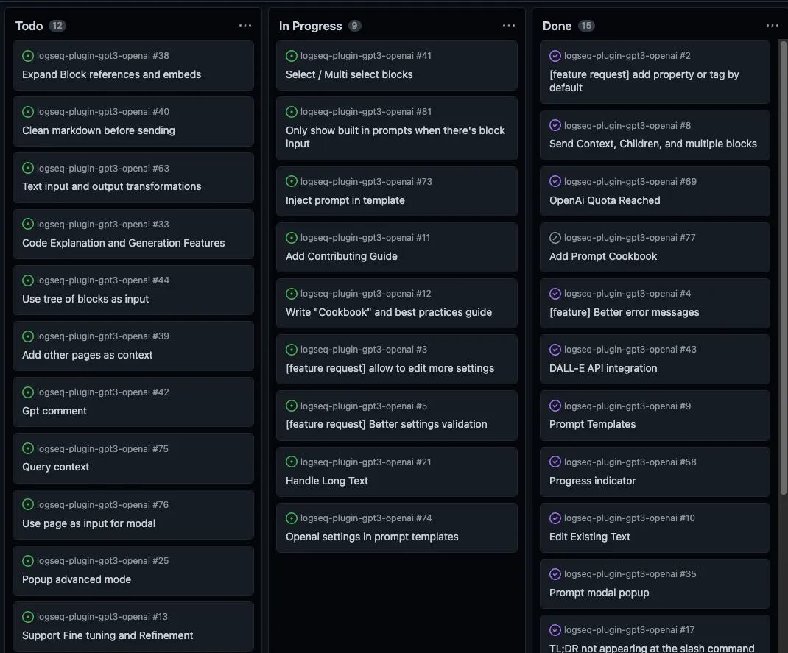Open 'Handle Long Text' issue
This screenshot has width=788, height=653.
327,481
